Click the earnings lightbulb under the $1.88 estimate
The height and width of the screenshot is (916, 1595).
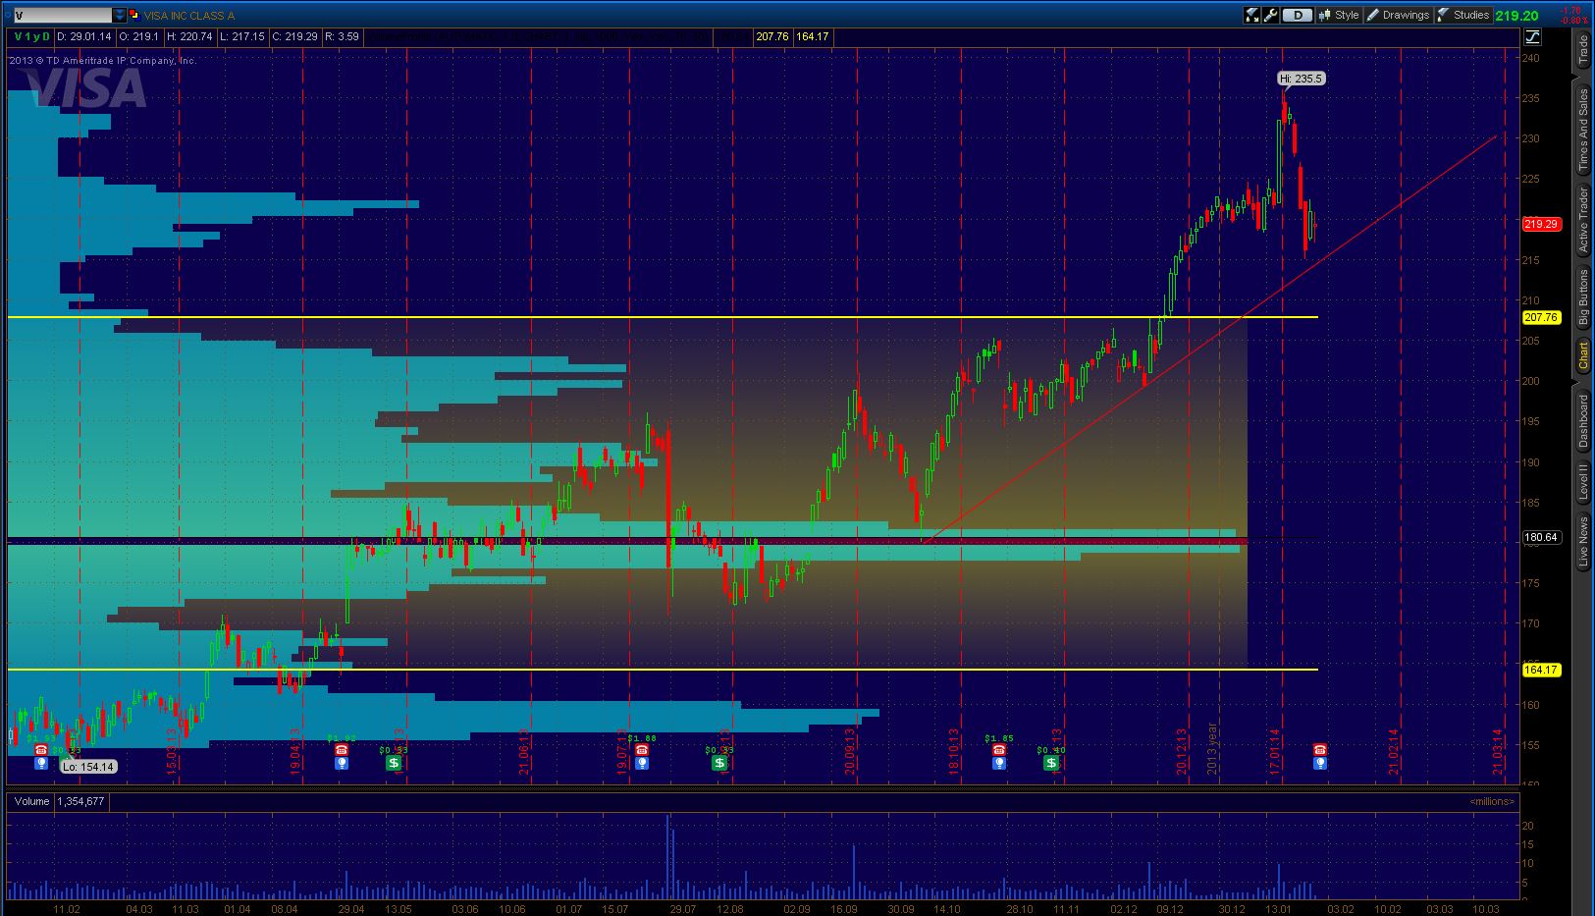coord(641,763)
